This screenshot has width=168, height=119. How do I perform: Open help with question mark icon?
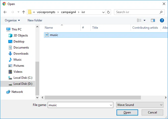162,20
